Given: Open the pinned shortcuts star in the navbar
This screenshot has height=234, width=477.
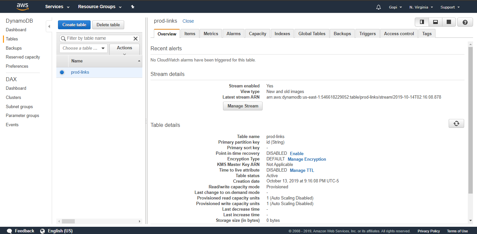Looking at the screenshot, I should pyautogui.click(x=132, y=7).
